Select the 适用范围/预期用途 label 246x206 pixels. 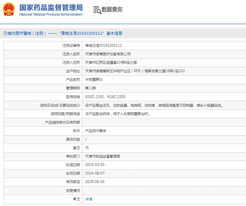pos(65,114)
